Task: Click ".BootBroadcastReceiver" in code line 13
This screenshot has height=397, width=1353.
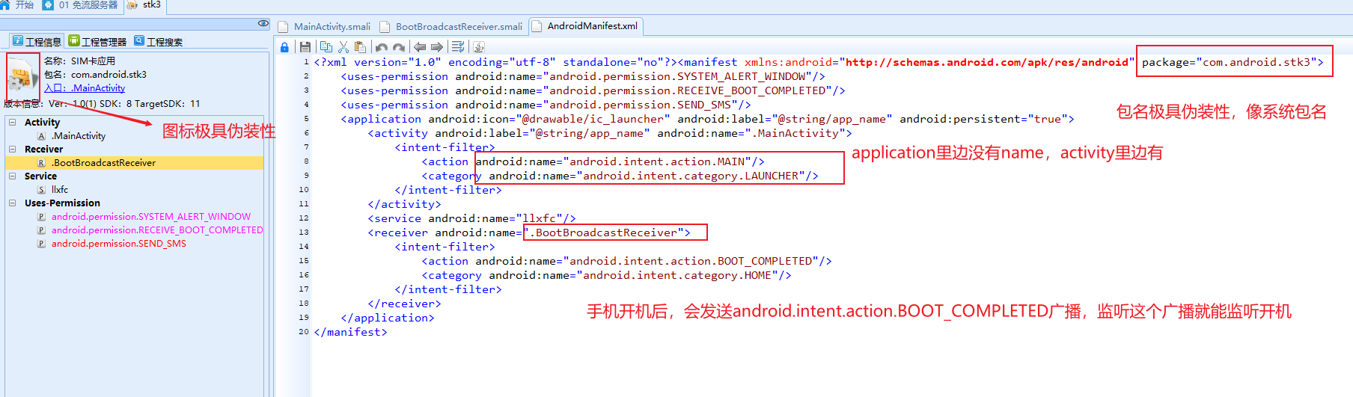Action: [x=606, y=233]
